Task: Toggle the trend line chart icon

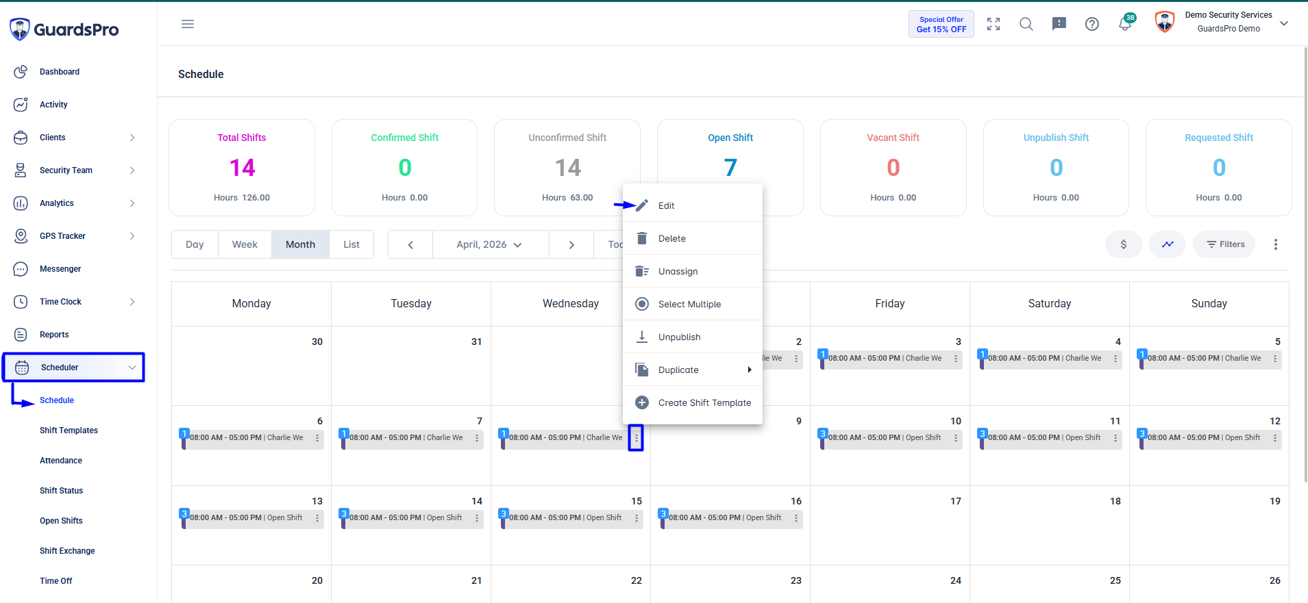Action: (1168, 244)
